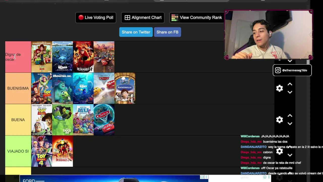The image size is (323, 182).
Task: Select the Toy Story 3 poster
Action: (x=42, y=57)
